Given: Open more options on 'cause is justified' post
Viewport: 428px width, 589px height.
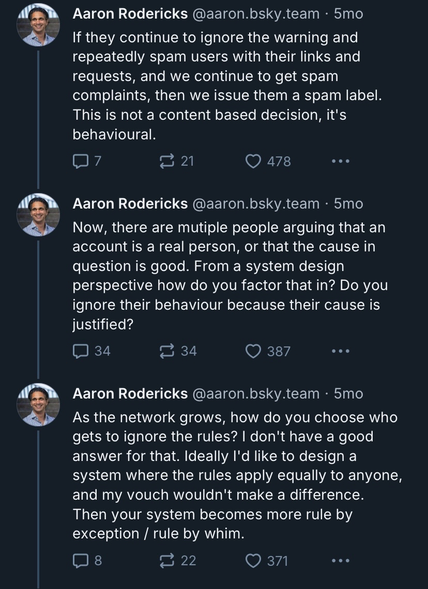Looking at the screenshot, I should click(341, 352).
